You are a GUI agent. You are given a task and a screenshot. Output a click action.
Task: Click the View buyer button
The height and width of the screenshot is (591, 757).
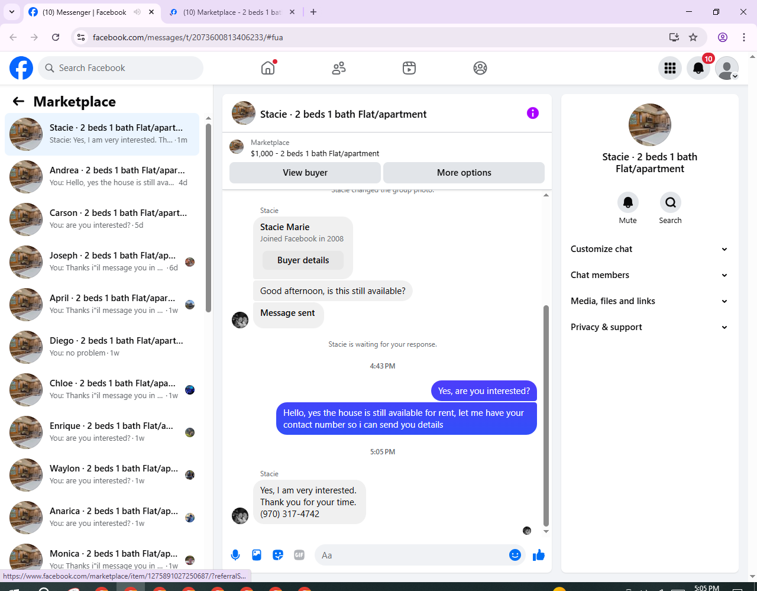305,173
